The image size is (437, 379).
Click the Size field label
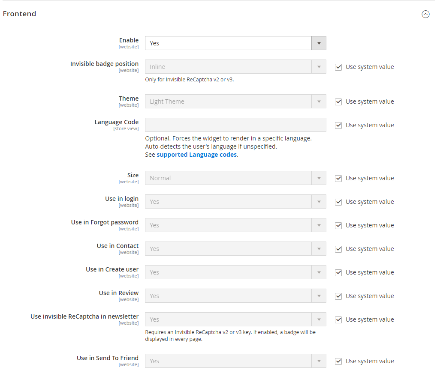(x=133, y=175)
